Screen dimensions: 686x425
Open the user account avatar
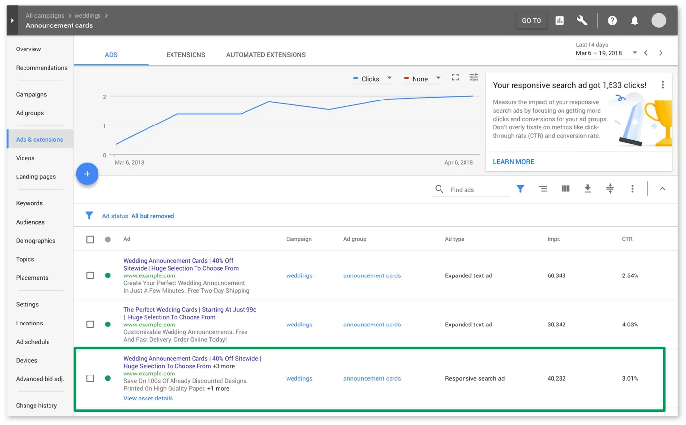[x=659, y=21]
